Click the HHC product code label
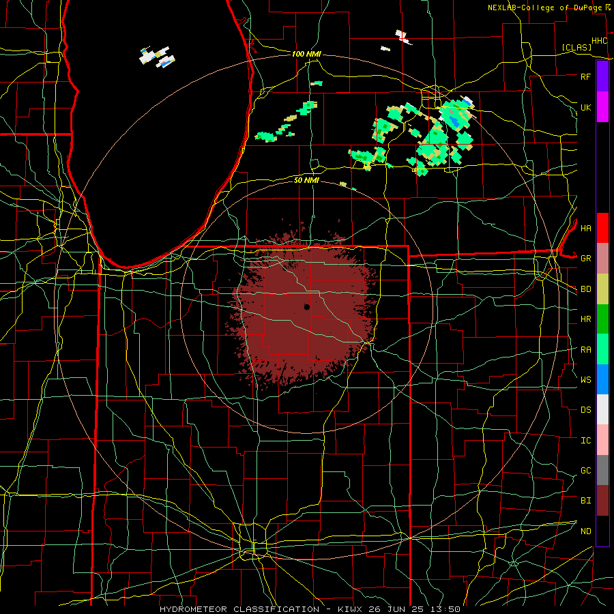Viewport: 614px width, 614px height. point(599,41)
